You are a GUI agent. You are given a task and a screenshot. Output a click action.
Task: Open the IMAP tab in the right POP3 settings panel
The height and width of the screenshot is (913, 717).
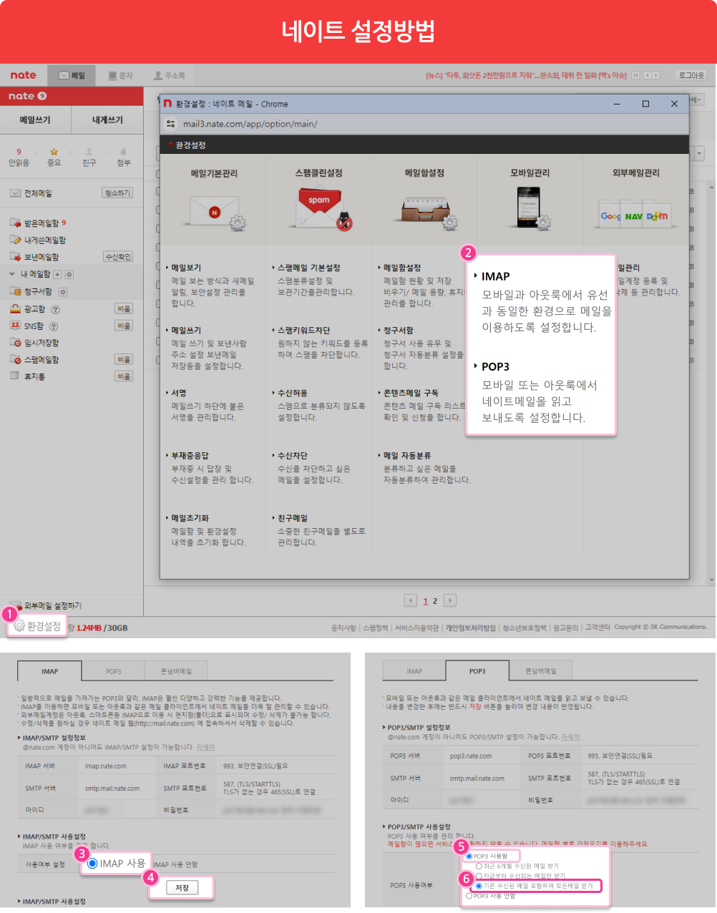click(x=414, y=671)
